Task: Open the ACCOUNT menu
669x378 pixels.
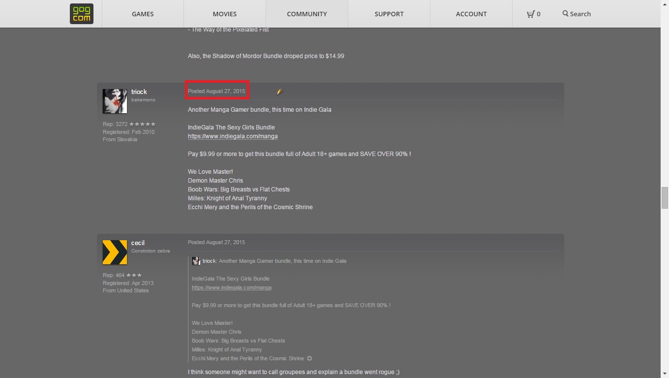Action: (x=471, y=14)
